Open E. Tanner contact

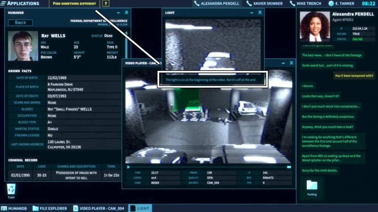coord(341,4)
